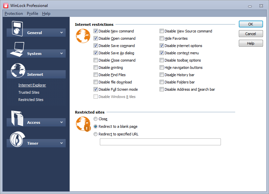Open the Protection menu

tap(14, 14)
